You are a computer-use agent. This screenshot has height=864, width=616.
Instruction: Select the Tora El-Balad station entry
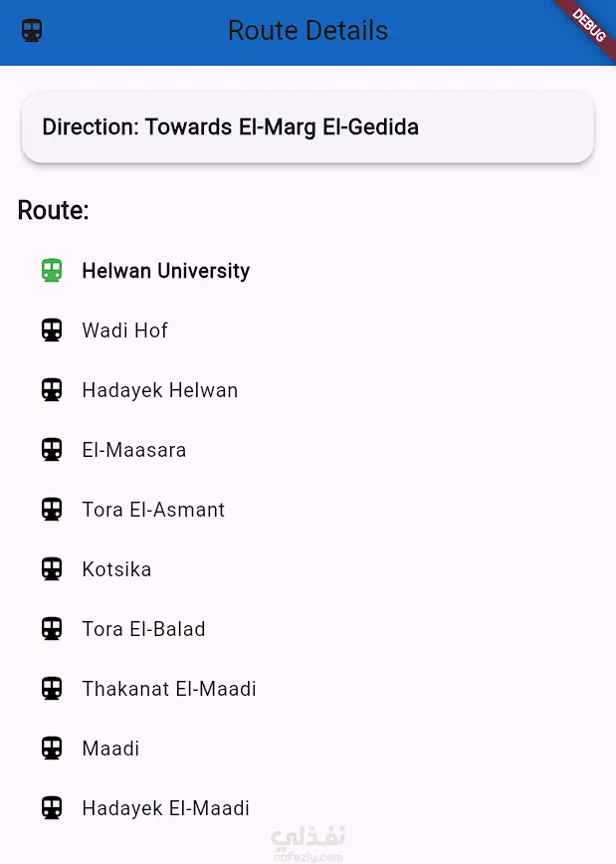click(x=143, y=628)
